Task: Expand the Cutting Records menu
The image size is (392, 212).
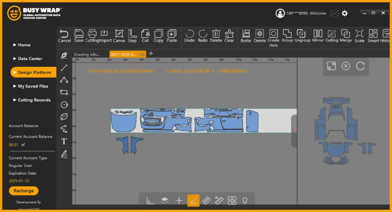Action: (x=32, y=100)
